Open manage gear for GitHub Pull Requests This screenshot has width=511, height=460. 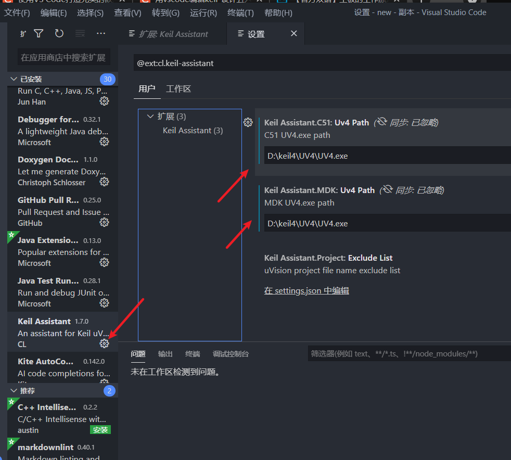pyautogui.click(x=104, y=223)
